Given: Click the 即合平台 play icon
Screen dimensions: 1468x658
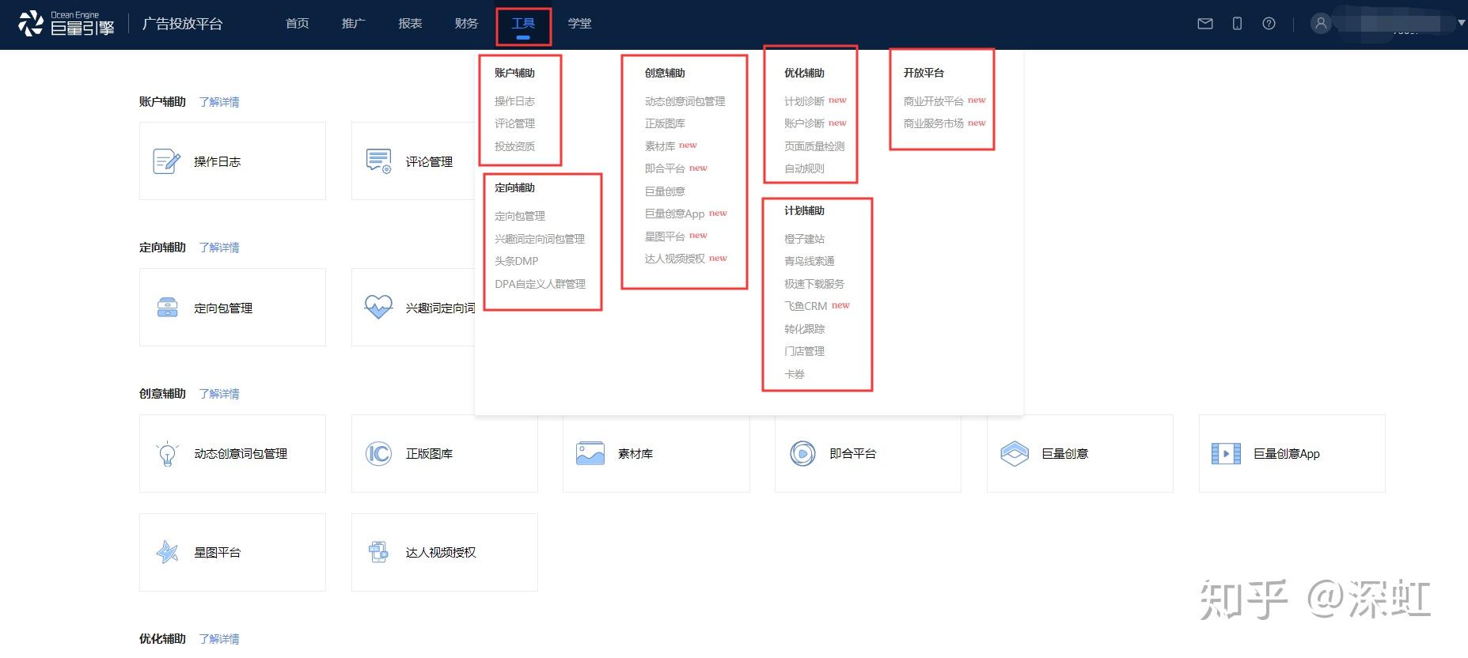Looking at the screenshot, I should point(802,454).
